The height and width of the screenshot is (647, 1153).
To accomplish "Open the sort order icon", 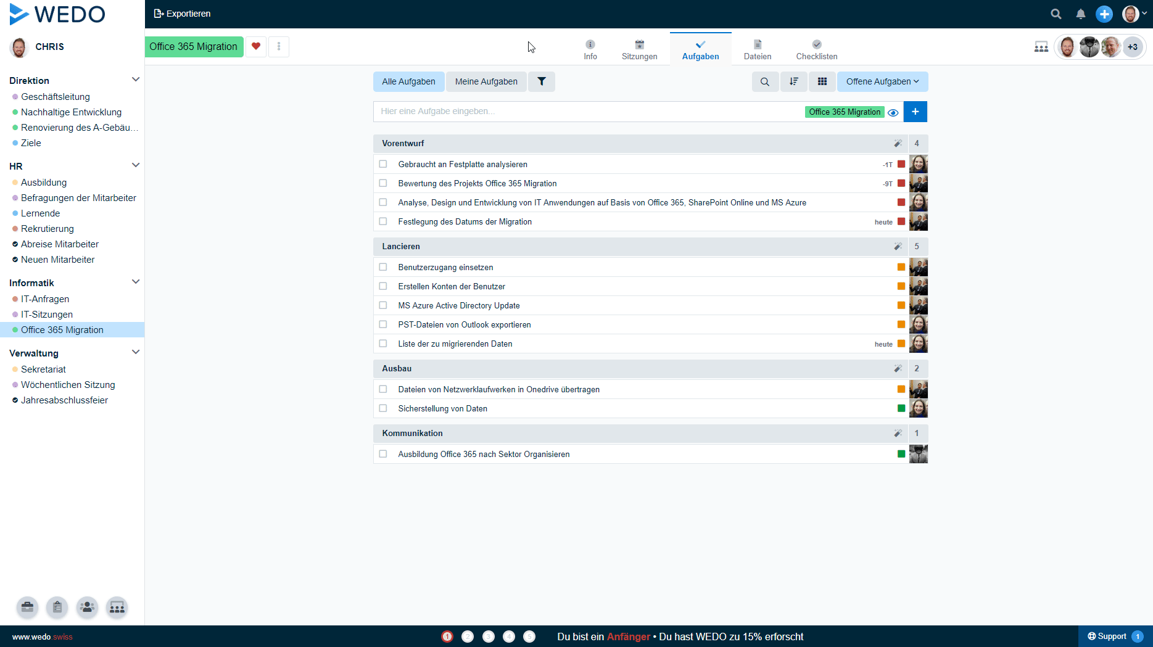I will tap(794, 81).
